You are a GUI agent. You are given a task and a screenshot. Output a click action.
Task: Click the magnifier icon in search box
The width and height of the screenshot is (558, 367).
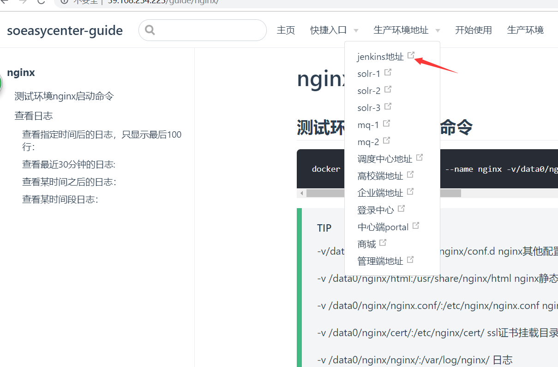point(150,30)
